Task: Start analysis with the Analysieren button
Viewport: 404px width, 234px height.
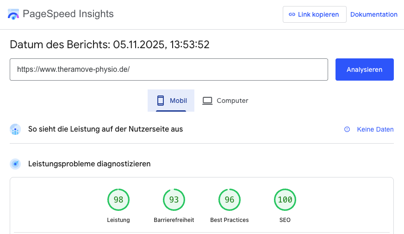Action: click(364, 70)
